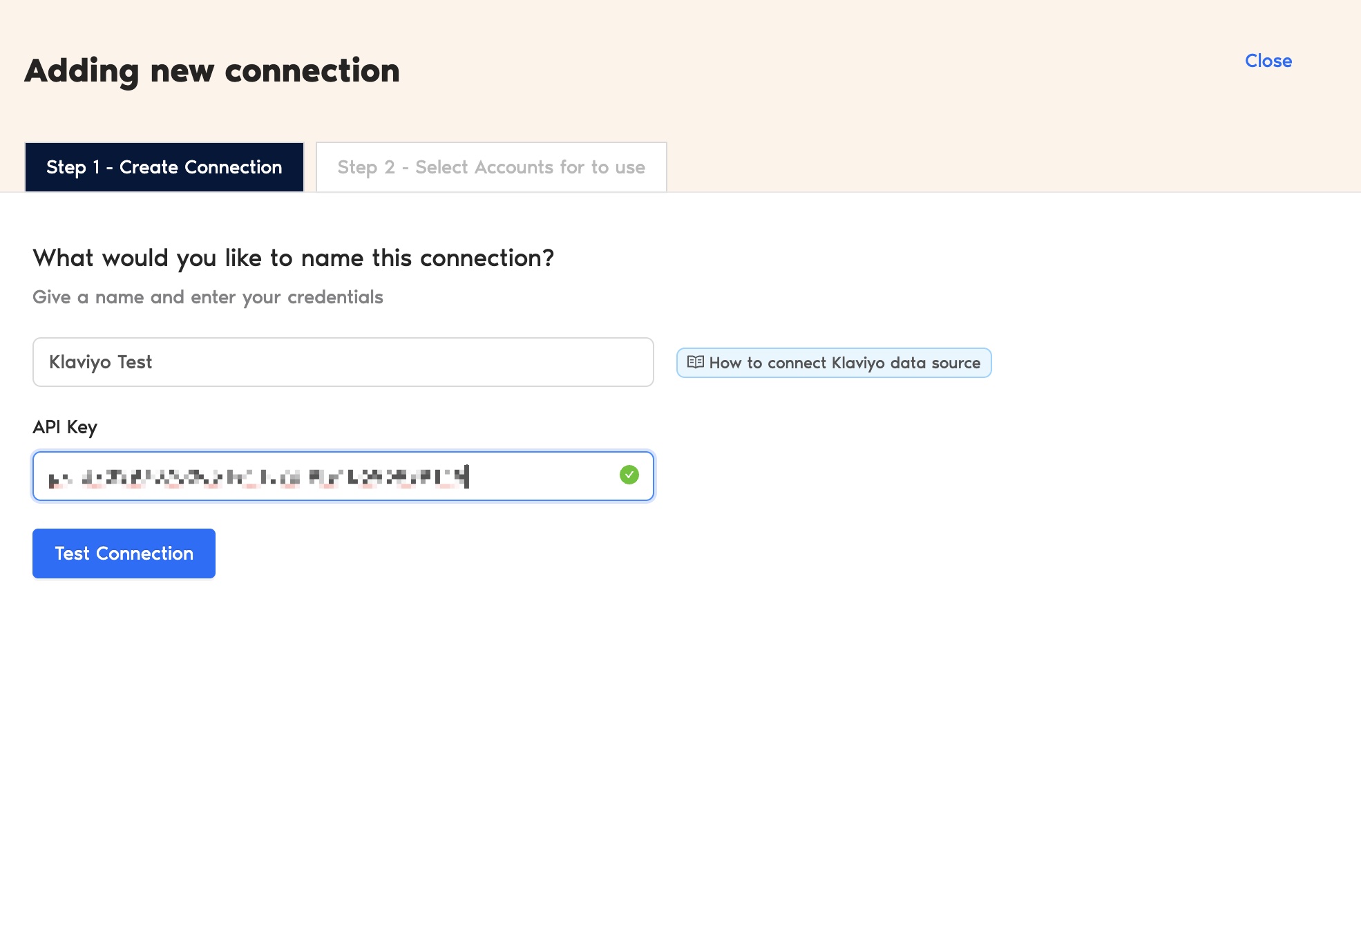Open the Step 1 - Create Connection tab
Screen dimensions: 1361x937
click(x=164, y=167)
